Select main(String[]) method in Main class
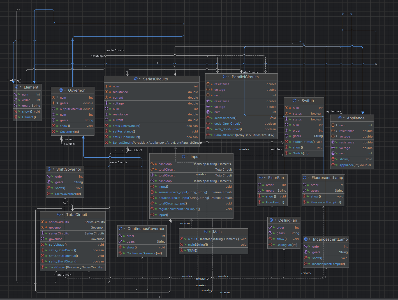The height and width of the screenshot is (300, 398). (x=214, y=245)
